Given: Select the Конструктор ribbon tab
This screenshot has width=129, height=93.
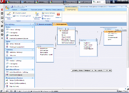Looking at the screenshot, I should (71, 10).
